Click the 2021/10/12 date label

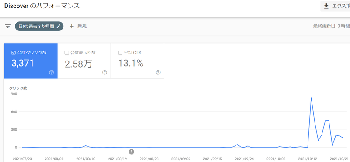(308, 159)
